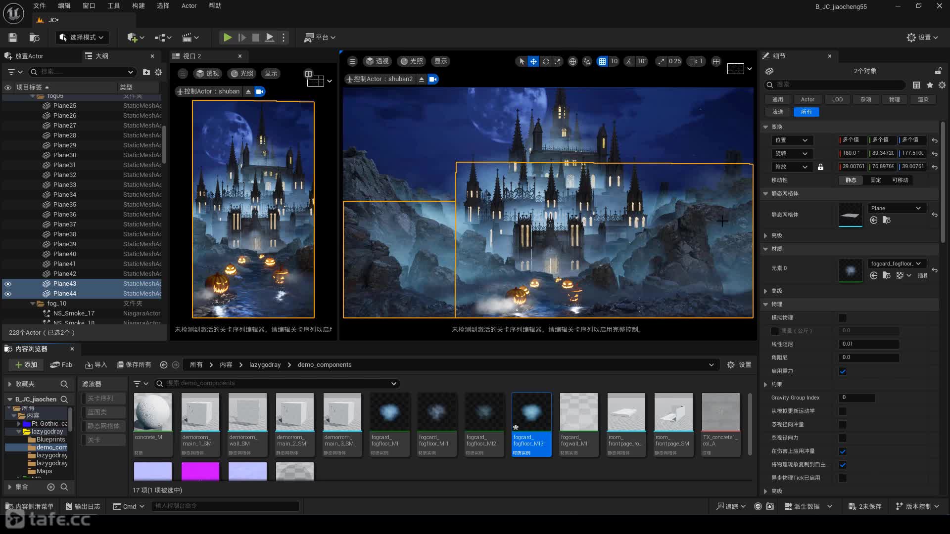Open main viewport options hamburger menu
This screenshot has width=950, height=534.
point(352,61)
